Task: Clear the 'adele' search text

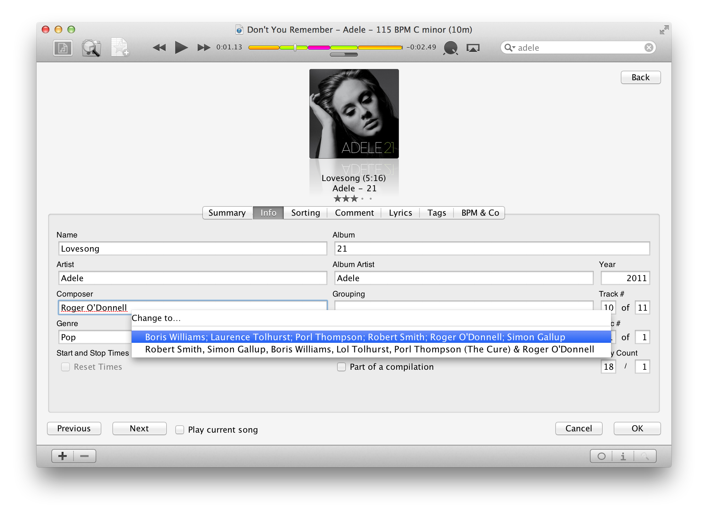Action: (649, 48)
